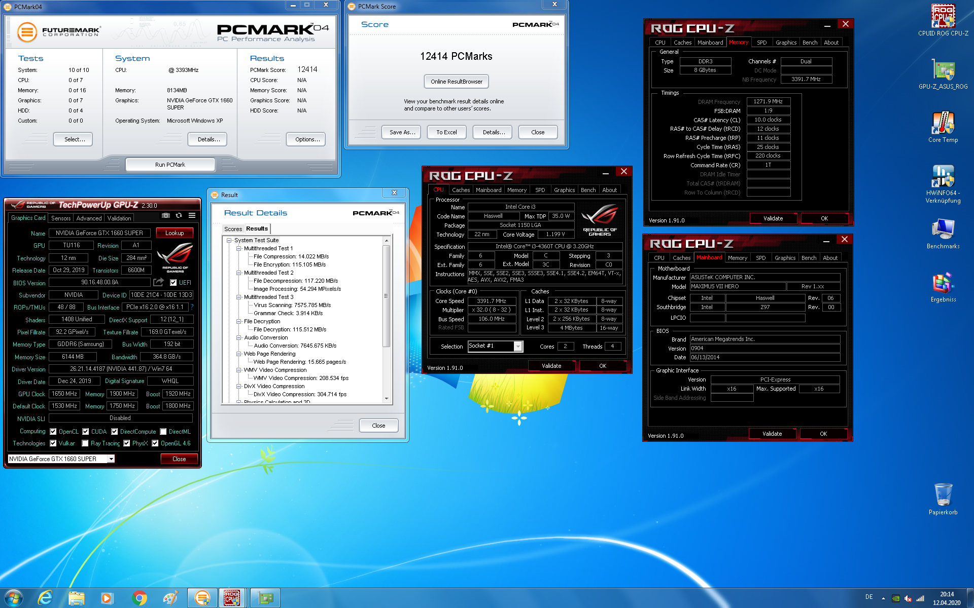Click the NVIDIA tray icon
This screenshot has height=608, width=974.
pyautogui.click(x=896, y=598)
